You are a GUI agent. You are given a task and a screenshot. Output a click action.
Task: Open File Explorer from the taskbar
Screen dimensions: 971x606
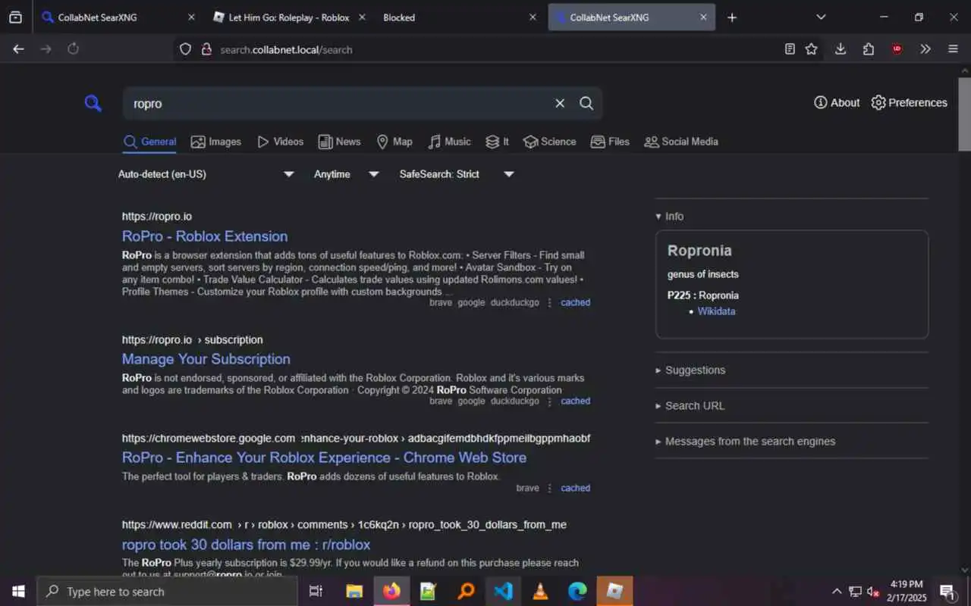coord(354,592)
